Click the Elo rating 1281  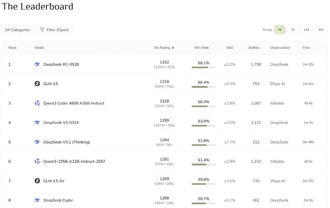point(164,159)
